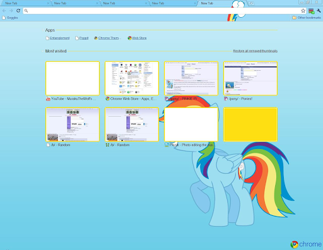This screenshot has height=250, width=323.
Task: Open the wrench settings menu
Action: coord(319,11)
